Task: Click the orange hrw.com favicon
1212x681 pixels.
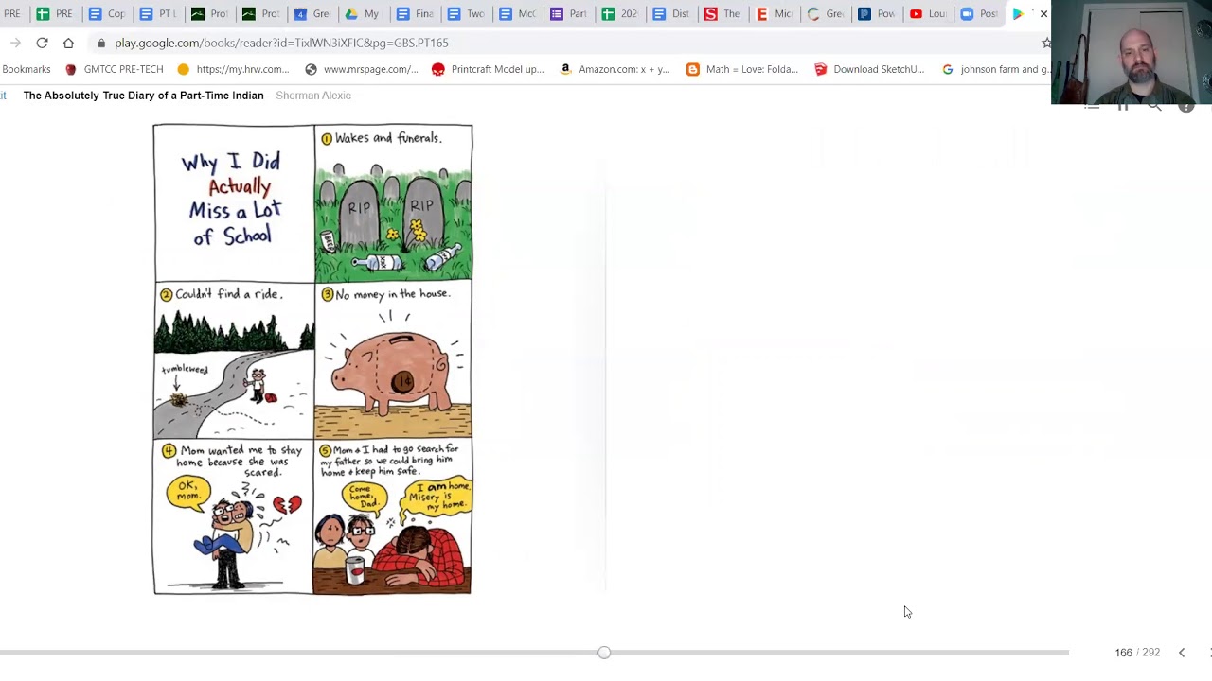Action: pos(184,69)
